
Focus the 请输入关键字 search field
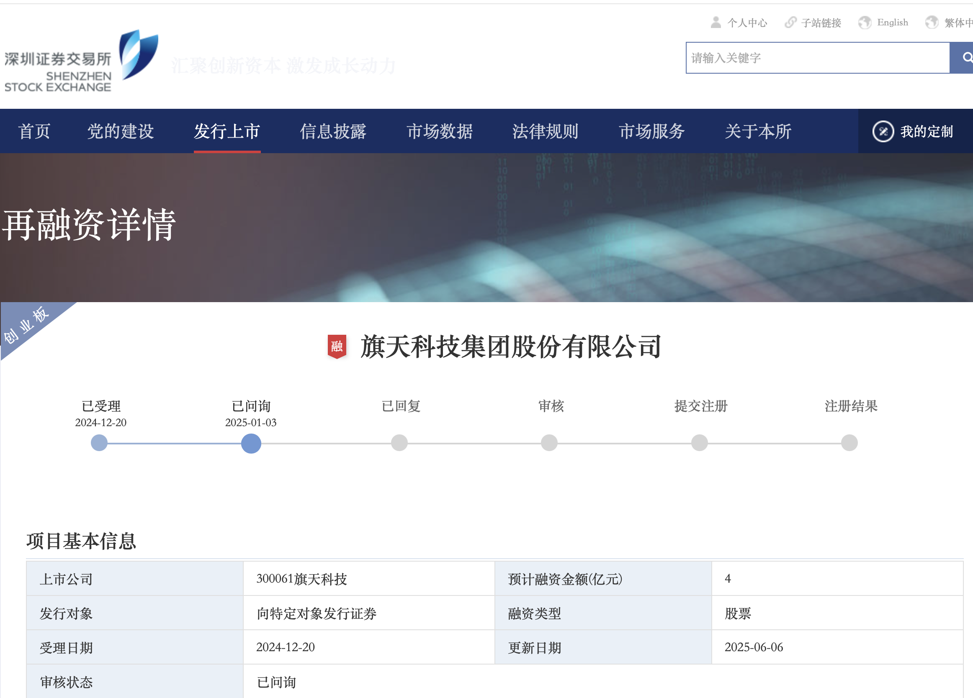817,58
